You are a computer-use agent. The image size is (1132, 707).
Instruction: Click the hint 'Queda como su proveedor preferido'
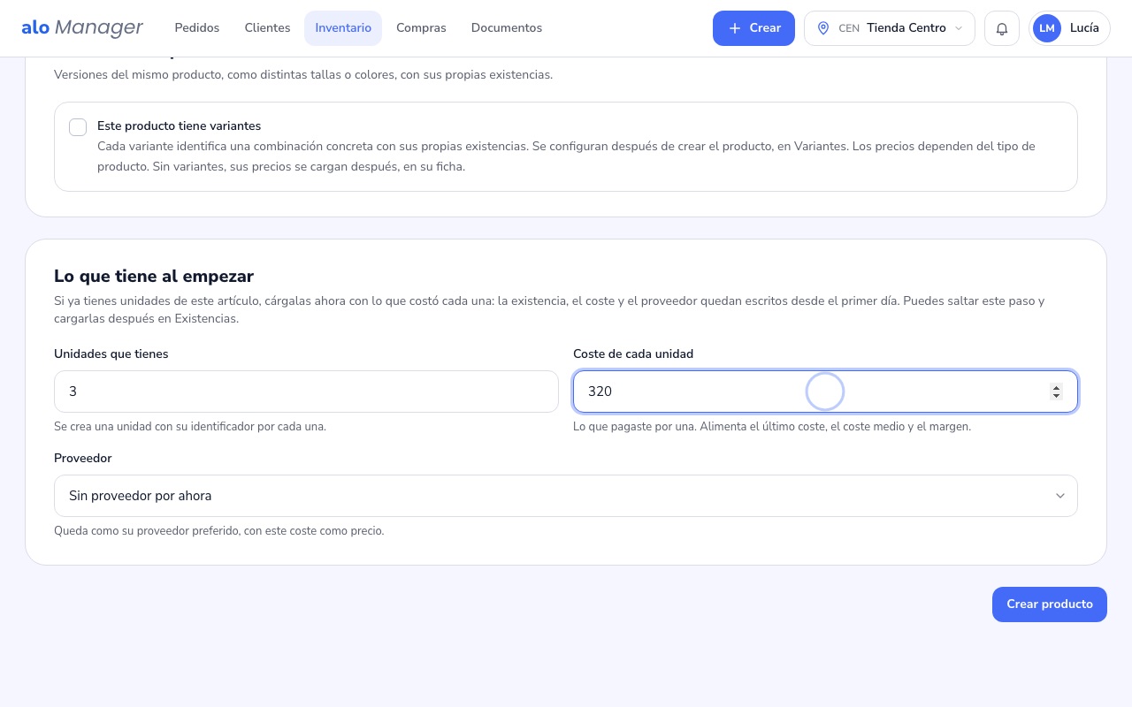click(219, 531)
